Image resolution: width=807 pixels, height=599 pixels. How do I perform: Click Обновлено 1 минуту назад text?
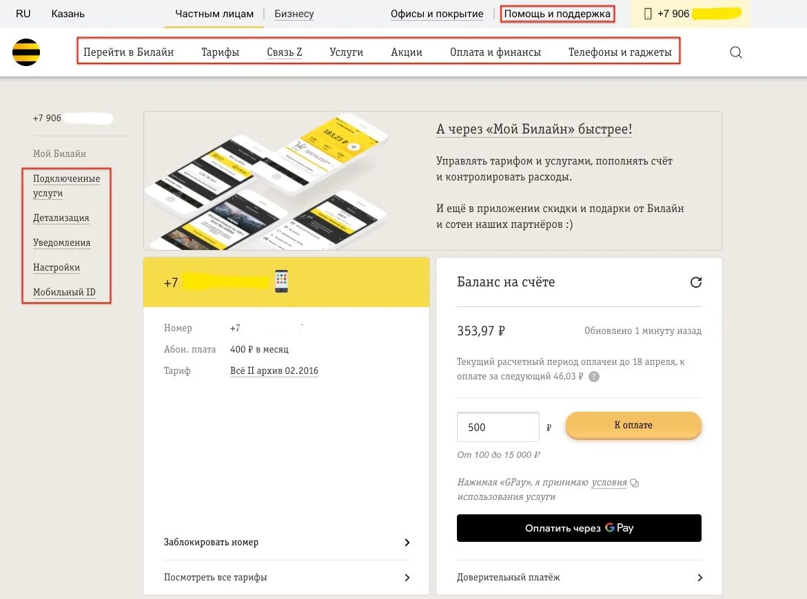point(643,330)
